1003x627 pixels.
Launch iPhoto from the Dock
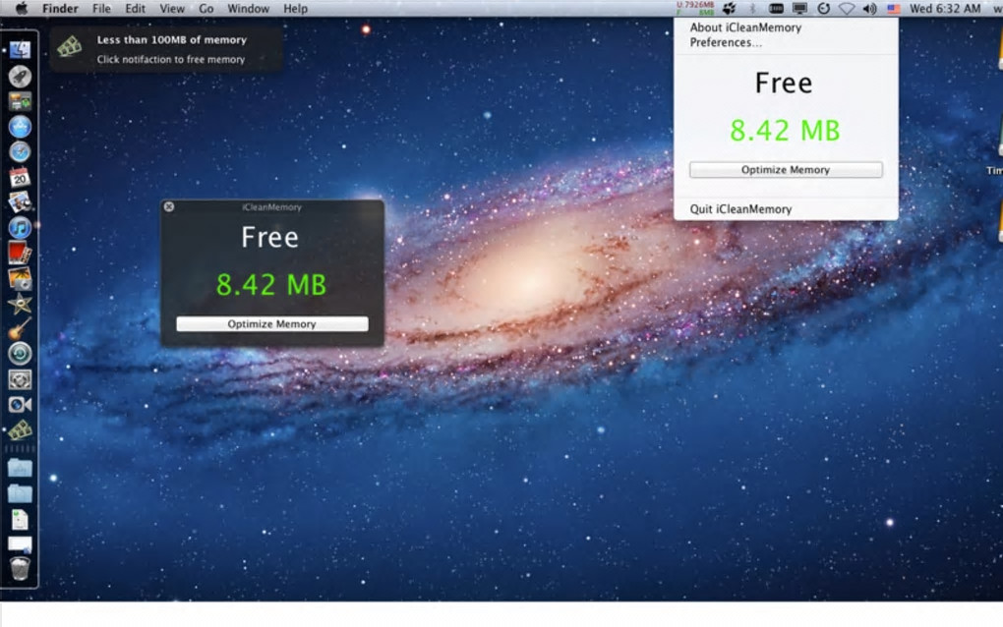coord(20,278)
